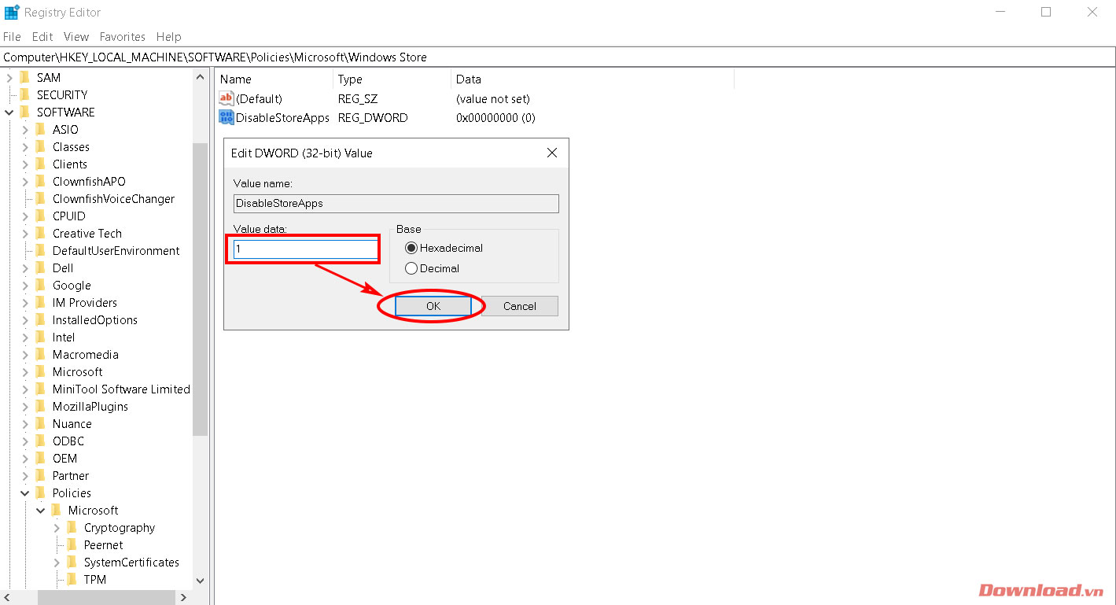This screenshot has width=1116, height=605.
Task: Select the ClownfishAPO folder icon
Action: point(40,182)
